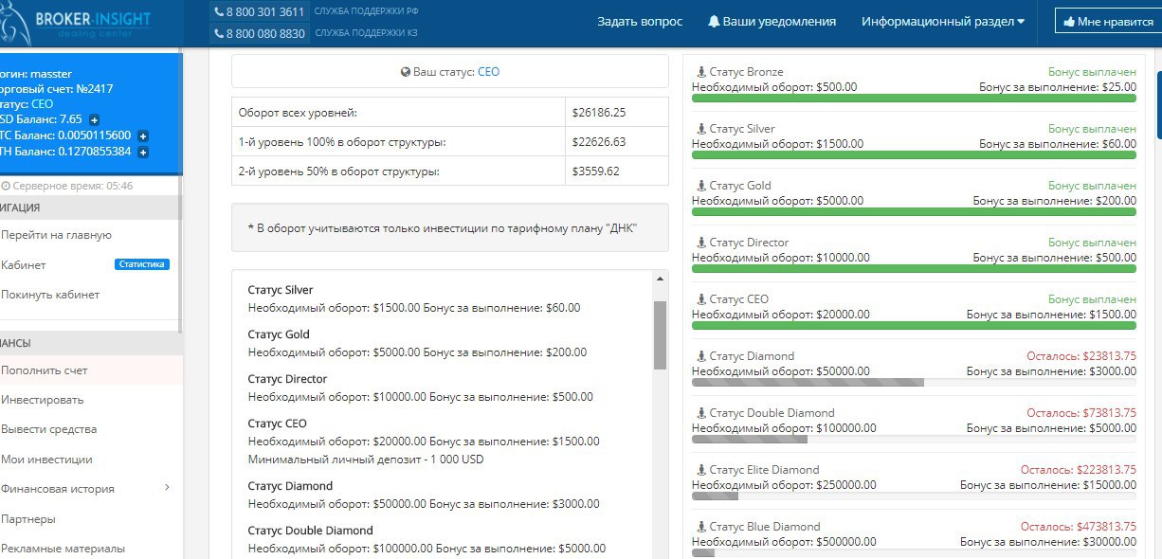Click the Статус CEO green progress bar

coord(914,326)
